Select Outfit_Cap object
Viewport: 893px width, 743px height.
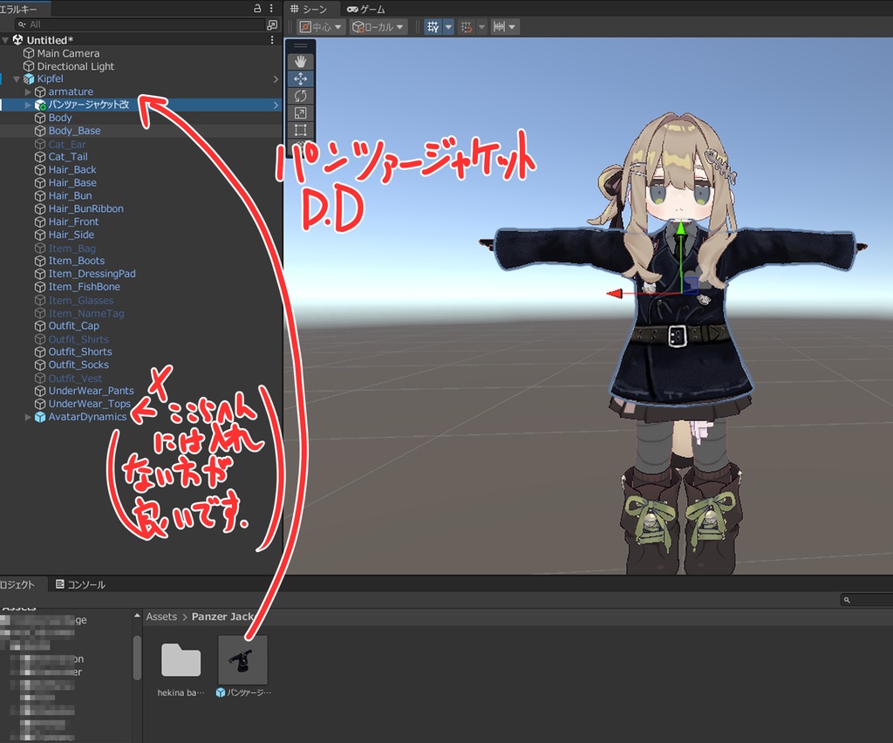[x=73, y=325]
